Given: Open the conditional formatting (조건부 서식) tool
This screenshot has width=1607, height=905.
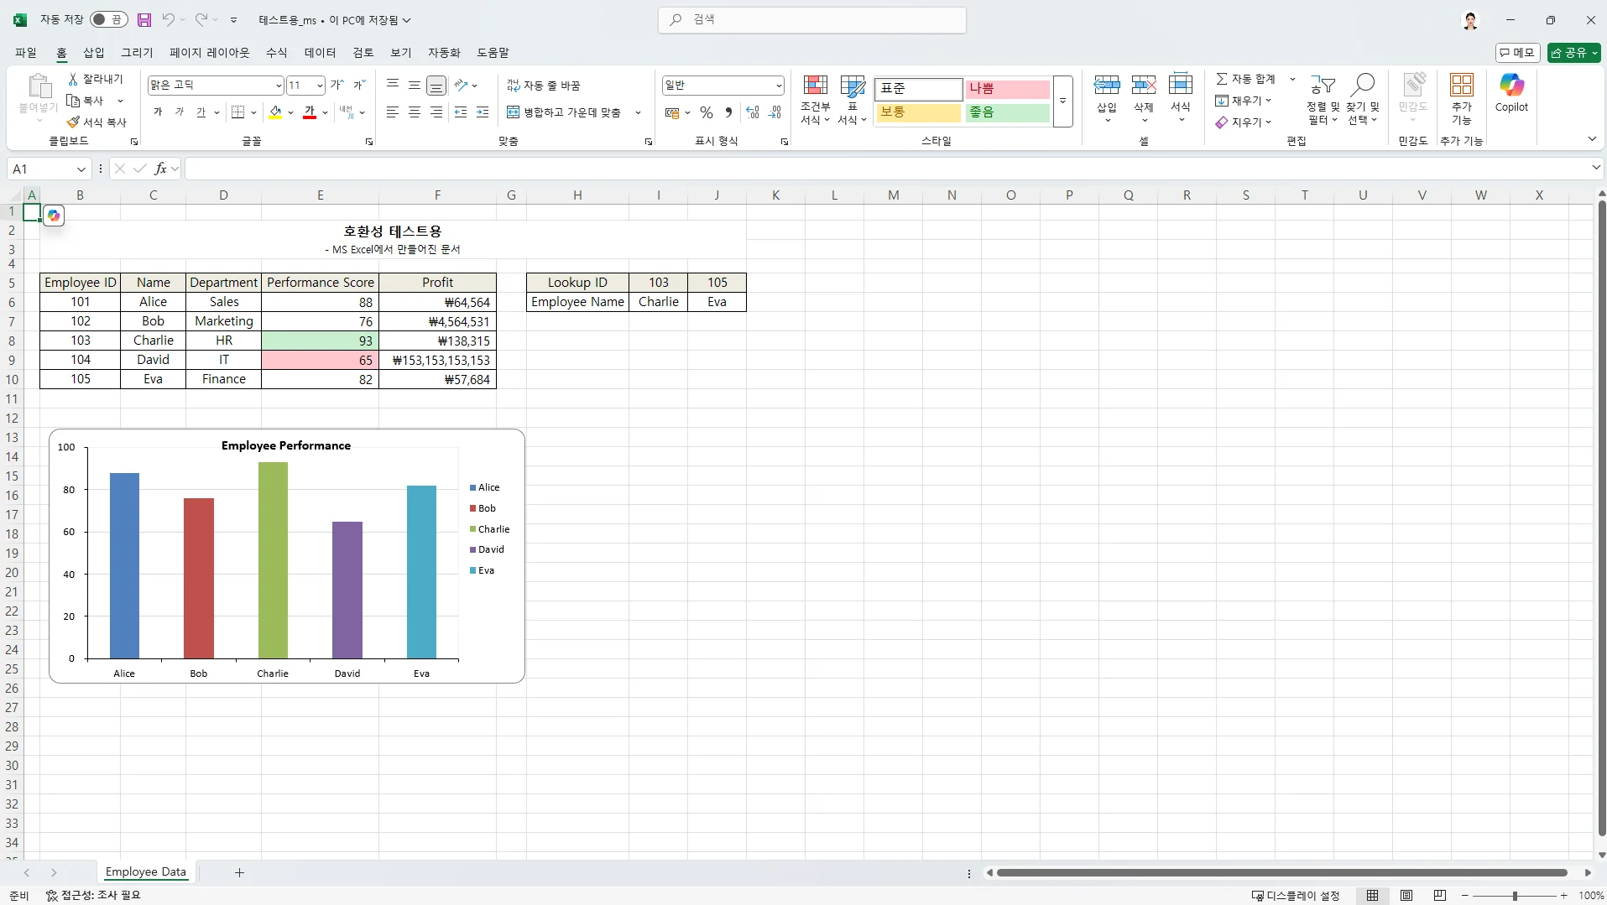Looking at the screenshot, I should point(817,99).
